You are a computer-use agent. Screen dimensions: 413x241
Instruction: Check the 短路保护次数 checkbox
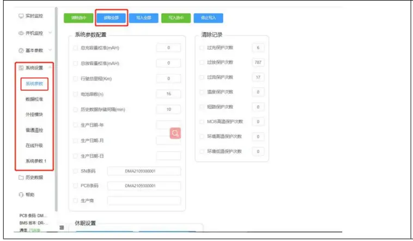pos(202,107)
